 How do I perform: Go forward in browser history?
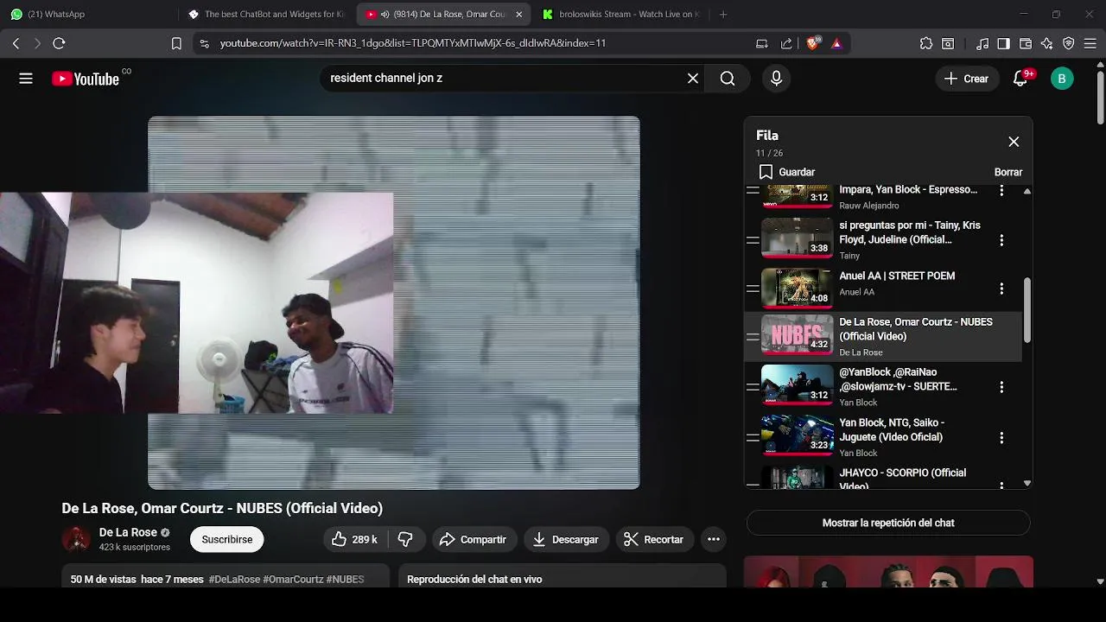37,43
